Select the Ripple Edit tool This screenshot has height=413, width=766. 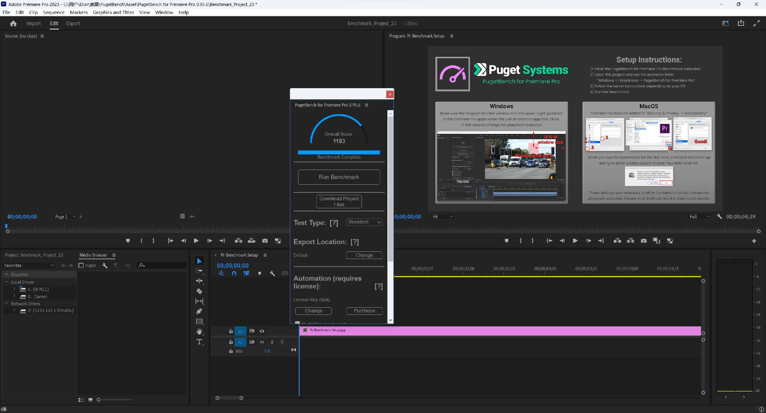tap(199, 281)
